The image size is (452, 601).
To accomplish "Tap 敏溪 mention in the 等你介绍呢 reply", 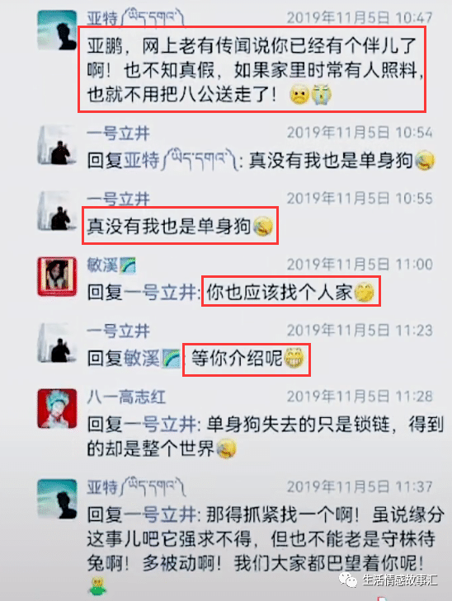I will (142, 359).
